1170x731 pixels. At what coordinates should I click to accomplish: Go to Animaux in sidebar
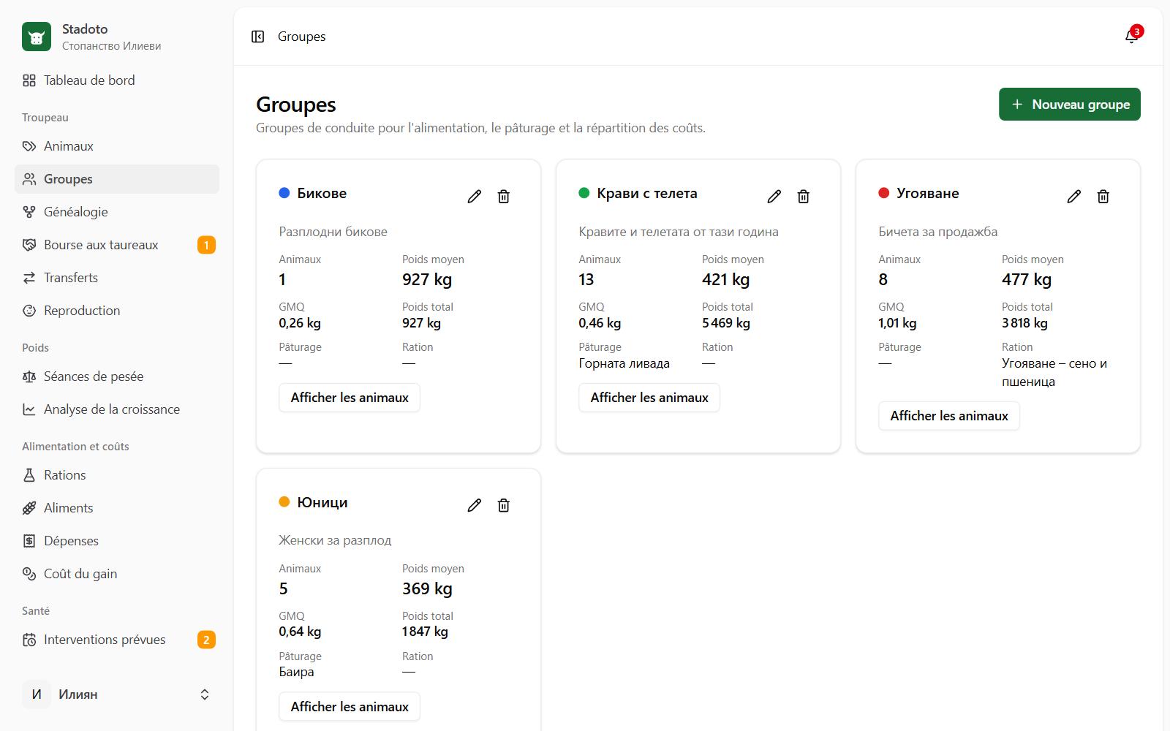click(x=117, y=146)
